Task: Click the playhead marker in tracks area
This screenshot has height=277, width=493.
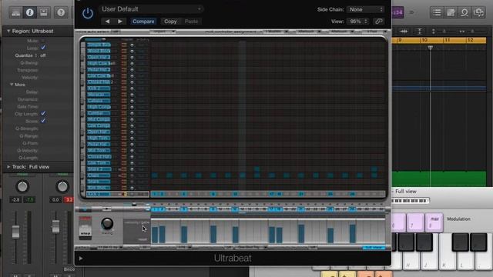Action: 430,48
